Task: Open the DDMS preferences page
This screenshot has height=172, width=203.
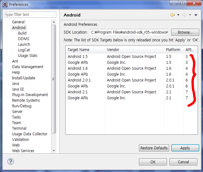Action: (24, 39)
